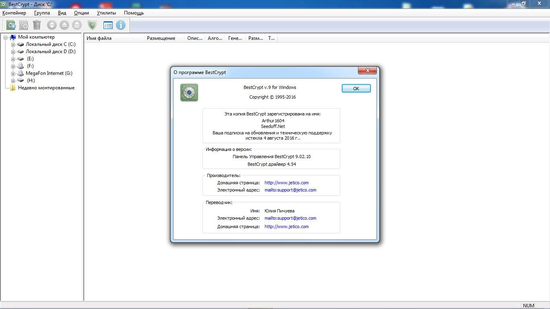Select Локальный диск D (D:) tree item

[51, 51]
